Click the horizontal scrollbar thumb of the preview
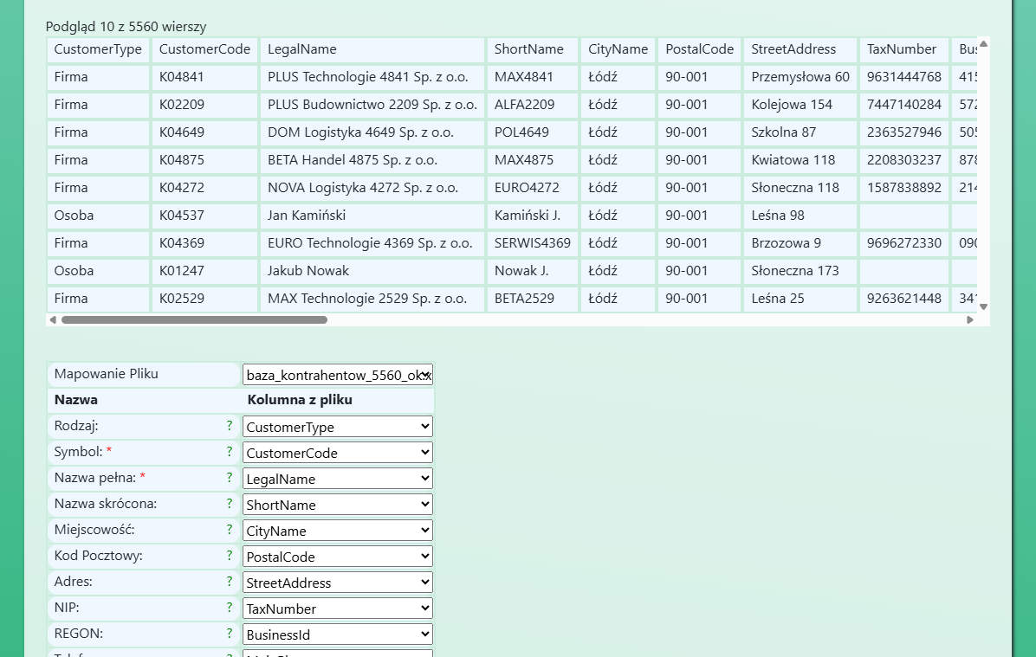1036x657 pixels. [x=194, y=319]
